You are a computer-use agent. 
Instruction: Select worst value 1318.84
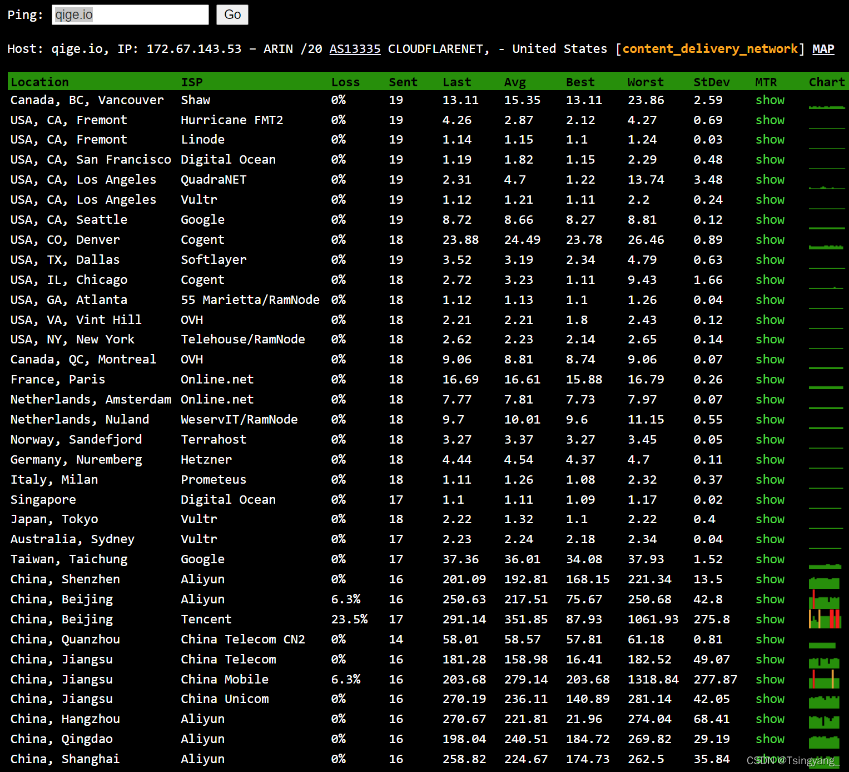pyautogui.click(x=653, y=680)
